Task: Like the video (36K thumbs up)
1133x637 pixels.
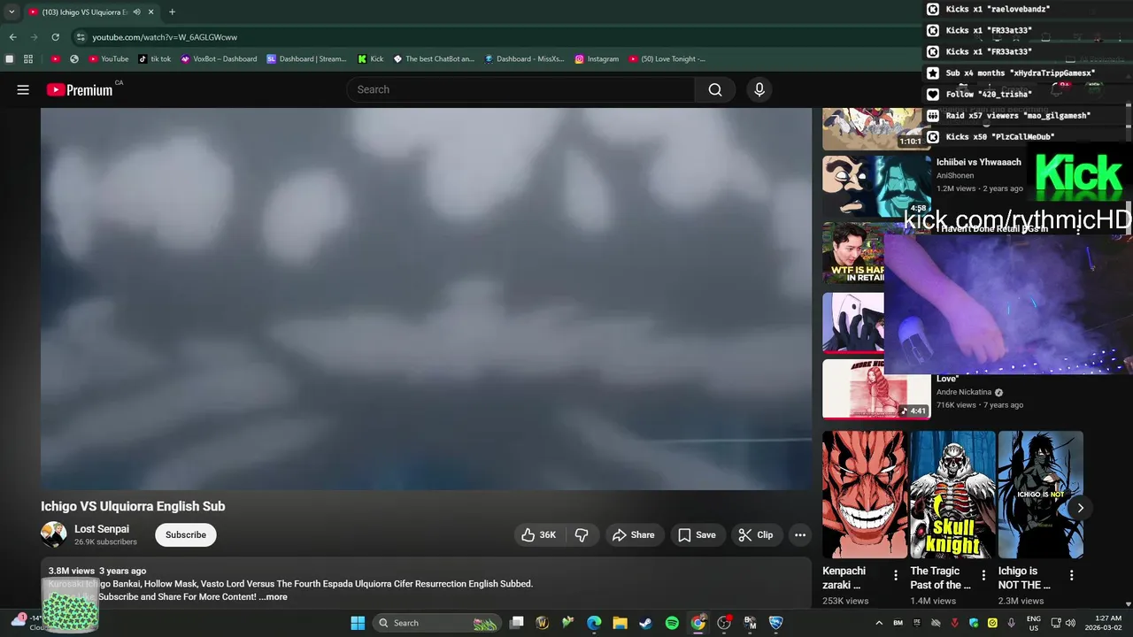Action: [538, 534]
